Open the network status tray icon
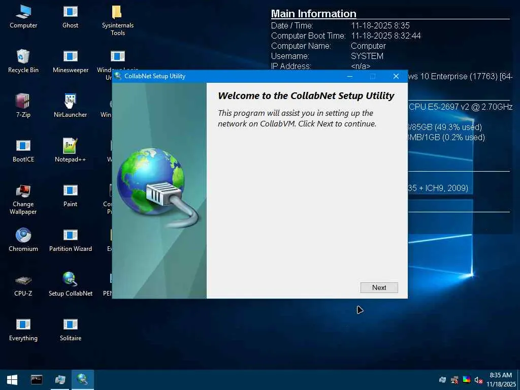Screen dimensions: 520x390 pyautogui.click(x=454, y=380)
